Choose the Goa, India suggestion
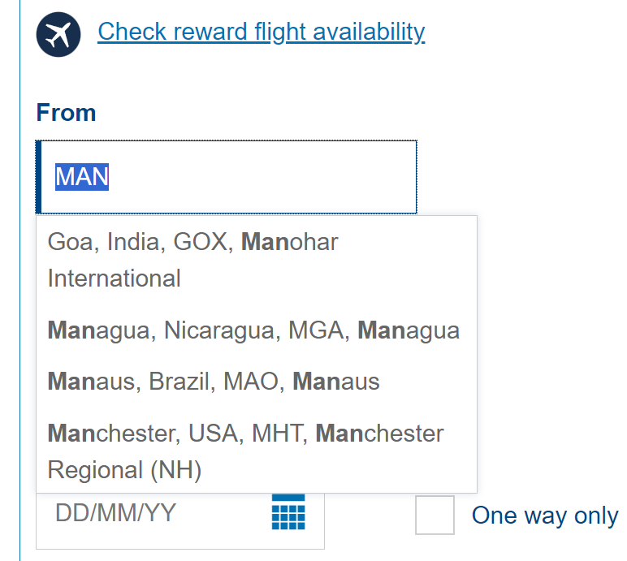The width and height of the screenshot is (627, 561). click(192, 260)
